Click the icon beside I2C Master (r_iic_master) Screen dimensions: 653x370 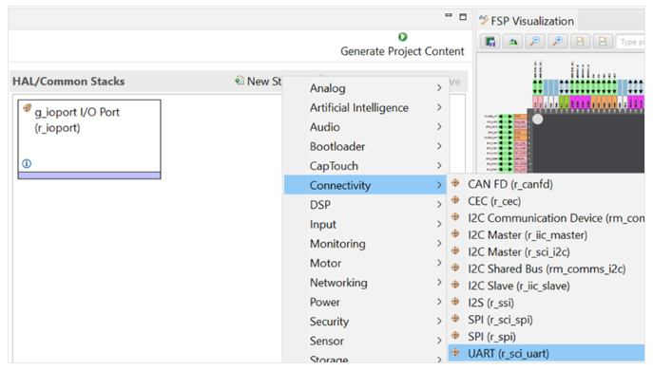(455, 233)
